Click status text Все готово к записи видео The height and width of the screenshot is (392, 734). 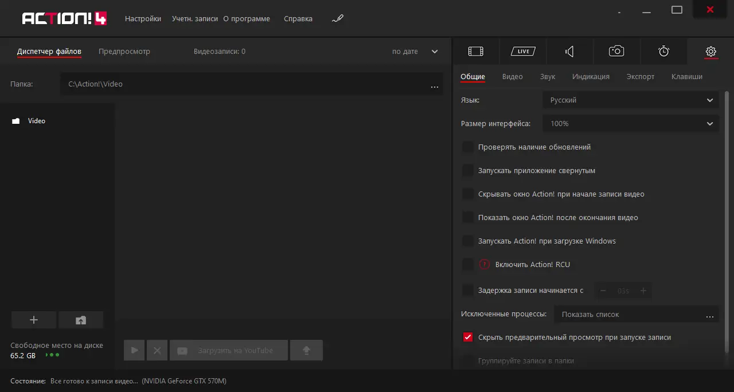pyautogui.click(x=94, y=381)
